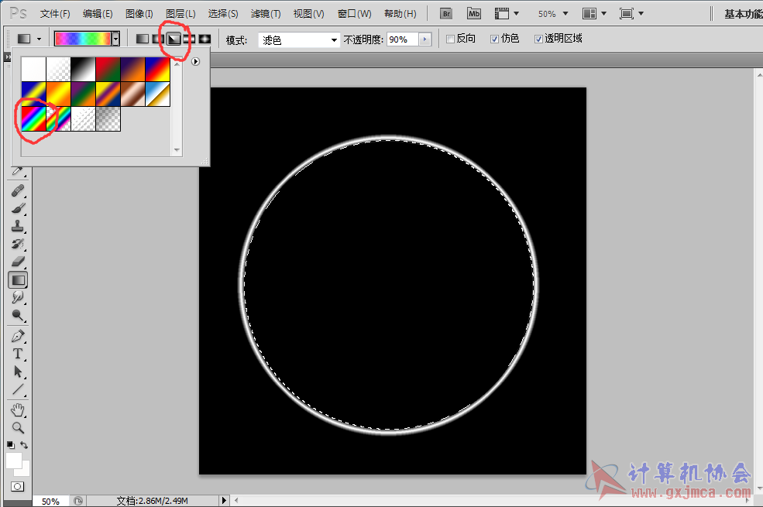The width and height of the screenshot is (763, 507).
Task: Open the 文件(F) menu
Action: pos(55,14)
